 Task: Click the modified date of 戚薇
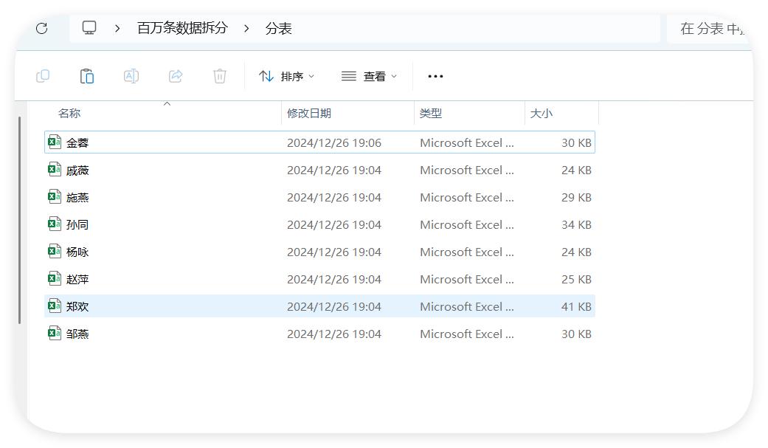334,170
